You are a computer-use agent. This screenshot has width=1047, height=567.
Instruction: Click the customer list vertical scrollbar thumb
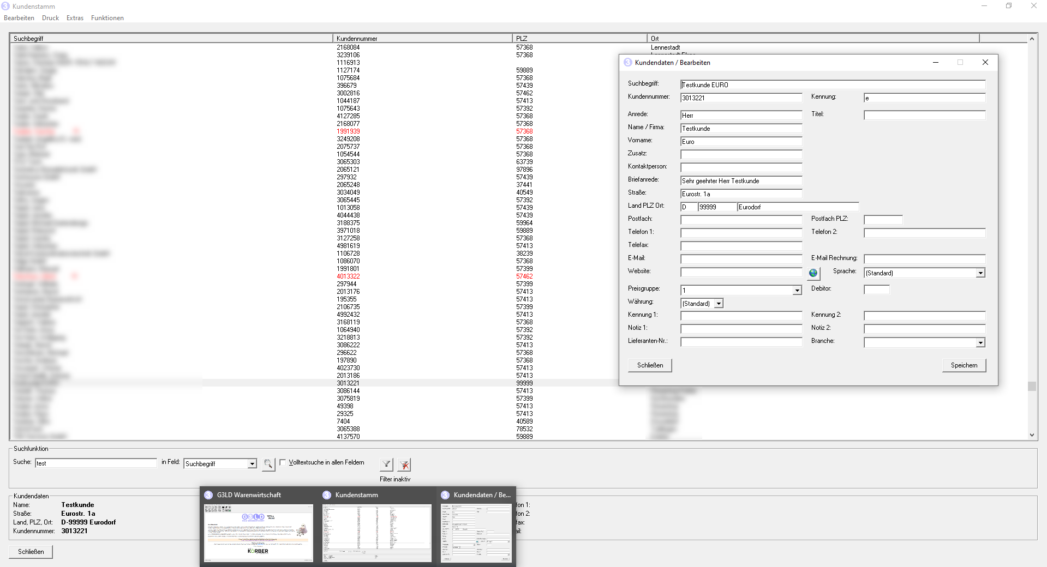point(1031,386)
